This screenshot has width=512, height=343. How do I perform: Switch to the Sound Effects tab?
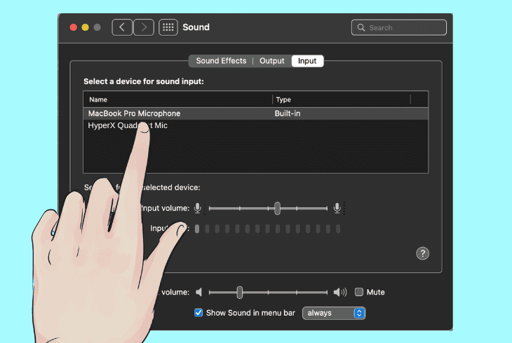(221, 61)
